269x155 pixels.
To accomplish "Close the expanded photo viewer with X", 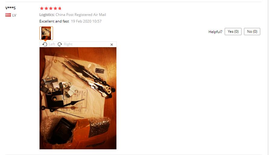I will coord(112,44).
